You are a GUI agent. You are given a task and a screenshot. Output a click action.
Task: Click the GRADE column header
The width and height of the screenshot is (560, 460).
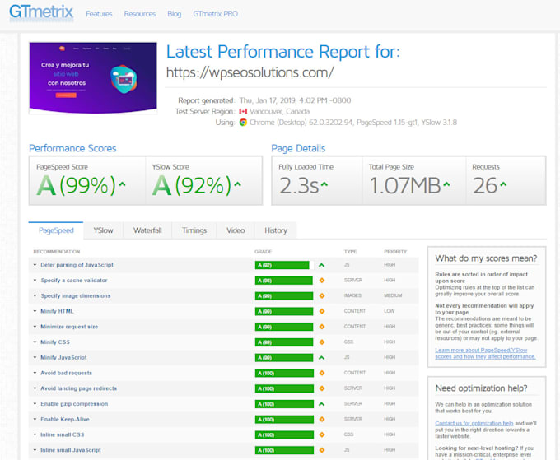[x=264, y=252]
